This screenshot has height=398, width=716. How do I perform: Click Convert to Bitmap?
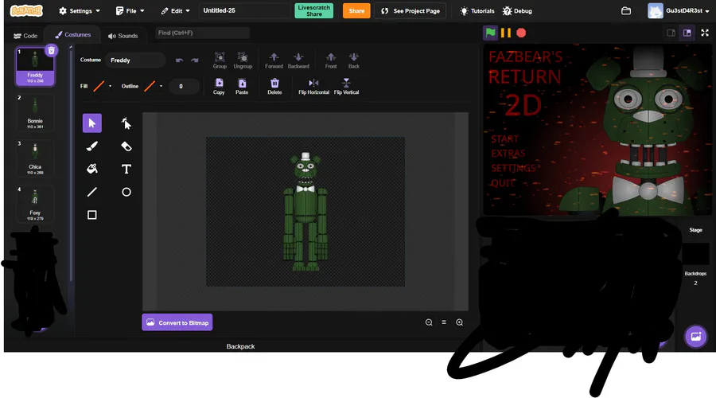tap(177, 322)
